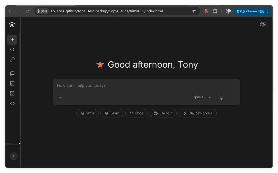Open the wrench tools icon in sidebar
The image size is (278, 173).
click(12, 60)
